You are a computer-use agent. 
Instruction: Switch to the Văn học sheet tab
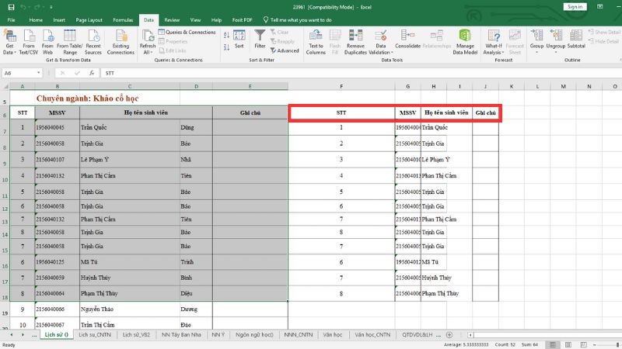pos(331,337)
